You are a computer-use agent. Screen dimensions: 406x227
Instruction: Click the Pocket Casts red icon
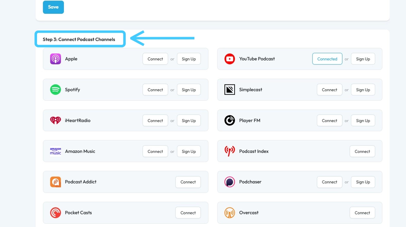pyautogui.click(x=55, y=212)
